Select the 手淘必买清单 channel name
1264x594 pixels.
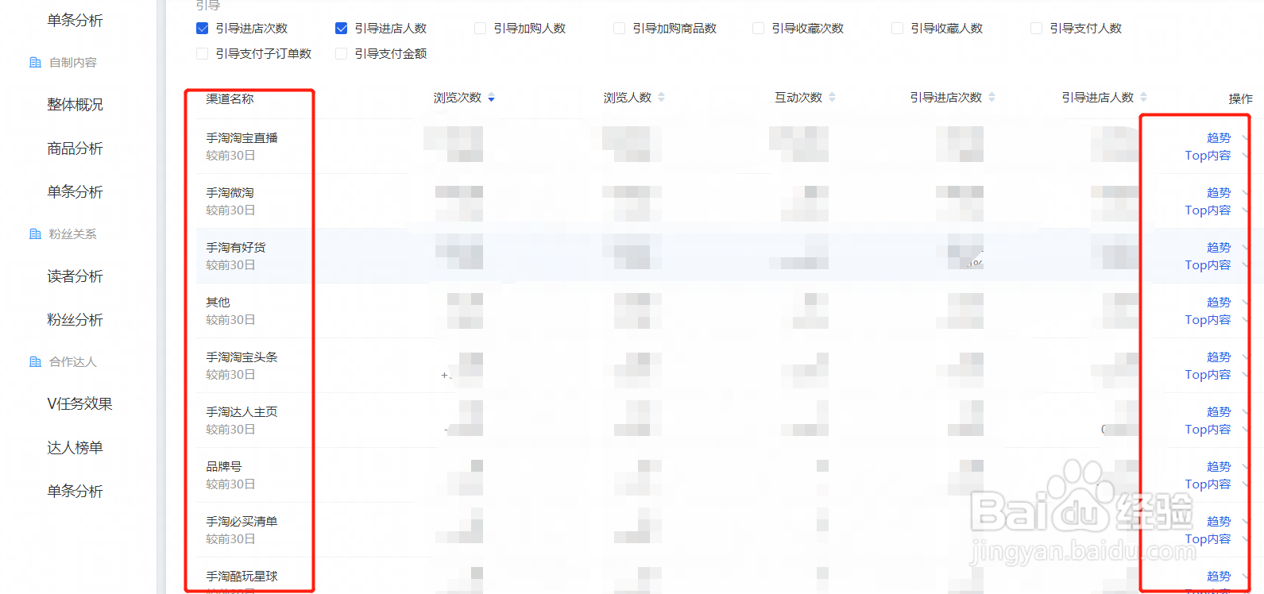tap(242, 522)
